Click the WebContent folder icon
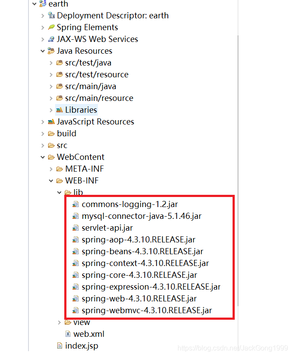 pos(51,157)
